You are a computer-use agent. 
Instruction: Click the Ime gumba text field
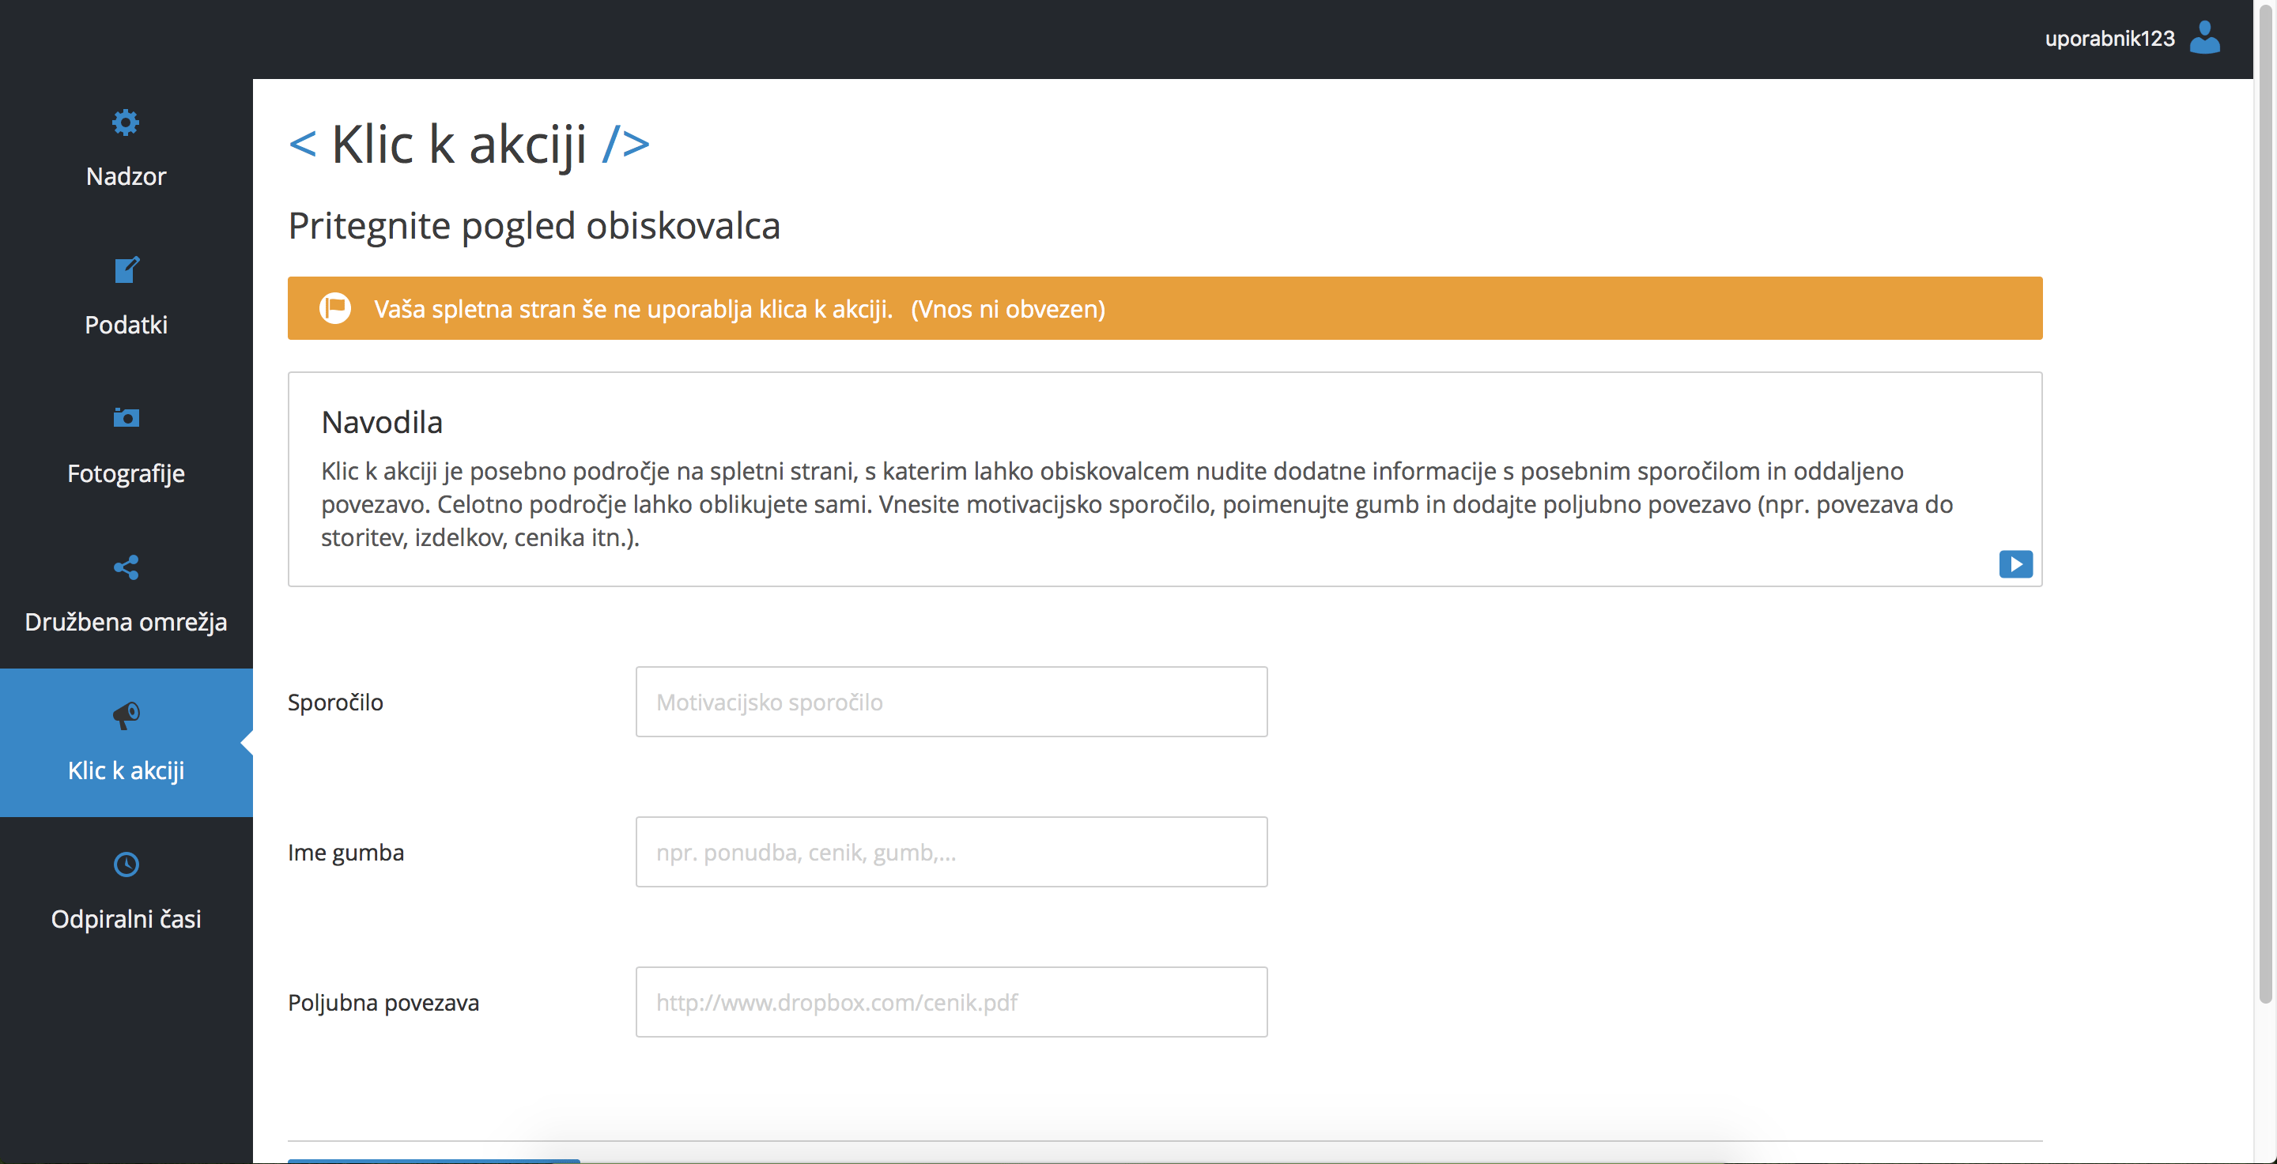tap(951, 852)
